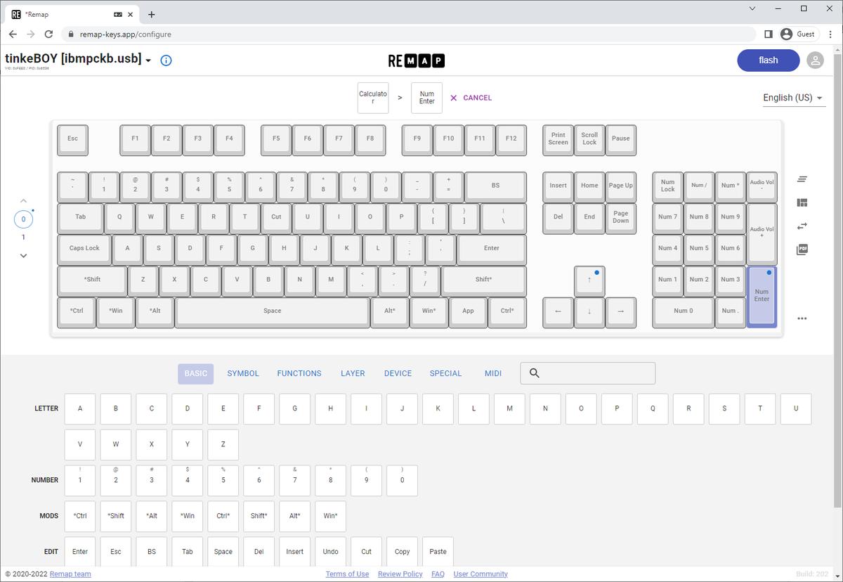843x582 pixels.
Task: Select the Print Screen key
Action: (x=558, y=139)
